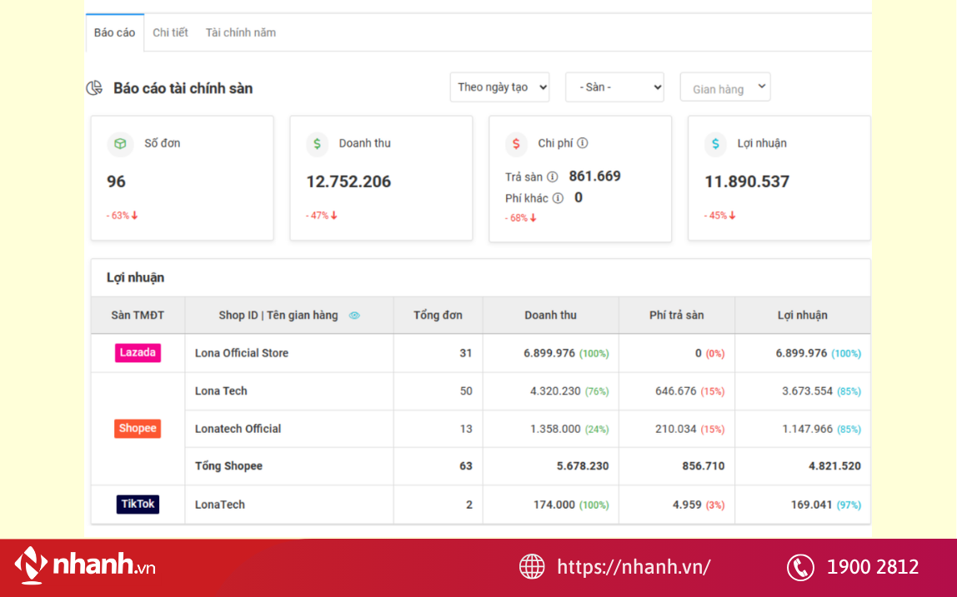Click the nhanh.vn logo in footer
This screenshot has width=957, height=597.
[x=85, y=565]
